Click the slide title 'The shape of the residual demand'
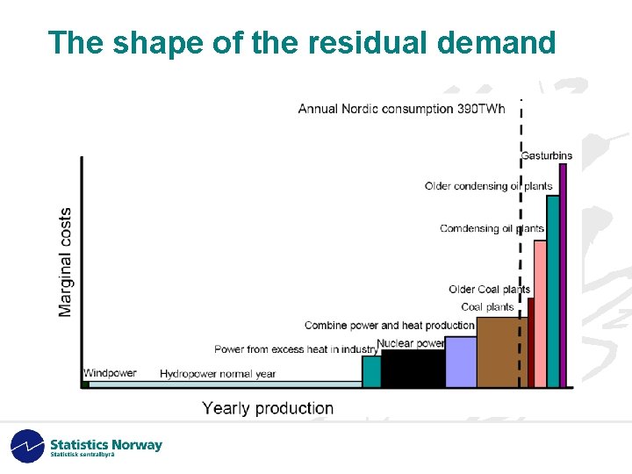This screenshot has height=474, width=632. (x=302, y=43)
